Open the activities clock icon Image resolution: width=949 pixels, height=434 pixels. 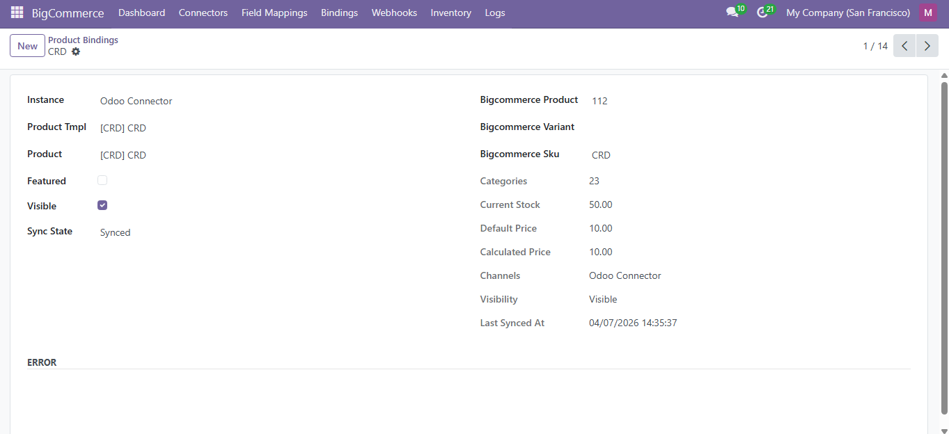point(762,13)
